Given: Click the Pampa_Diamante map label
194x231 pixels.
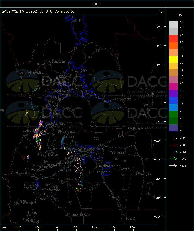Looking at the screenshot, I should [49, 155].
